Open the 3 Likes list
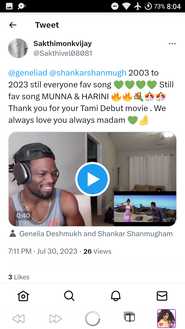 pyautogui.click(x=19, y=277)
